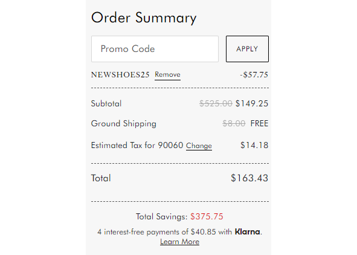The image size is (357, 255).
Task: Click the Ground Shipping label
Action: tap(124, 124)
